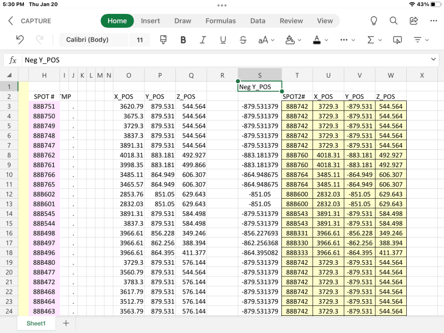Apply the font color A

317,40
